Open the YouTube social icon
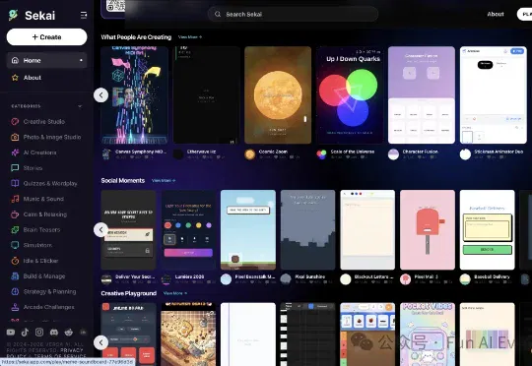The image size is (532, 366). [11, 333]
